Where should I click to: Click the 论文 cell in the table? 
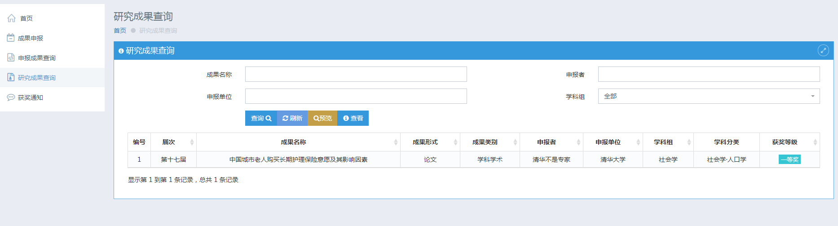pyautogui.click(x=430, y=160)
